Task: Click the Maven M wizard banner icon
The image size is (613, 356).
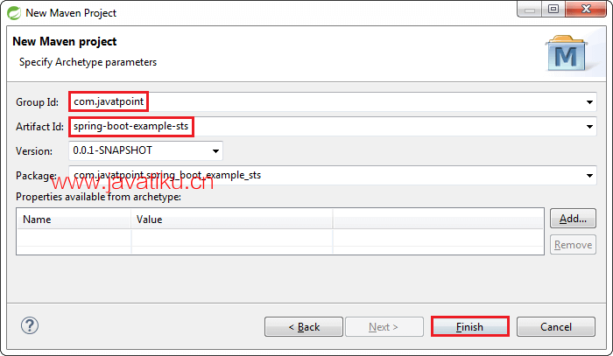Action: coord(566,53)
